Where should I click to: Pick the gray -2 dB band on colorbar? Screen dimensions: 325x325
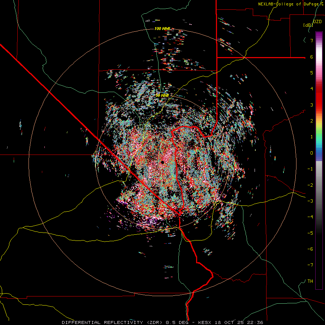pos(319,185)
